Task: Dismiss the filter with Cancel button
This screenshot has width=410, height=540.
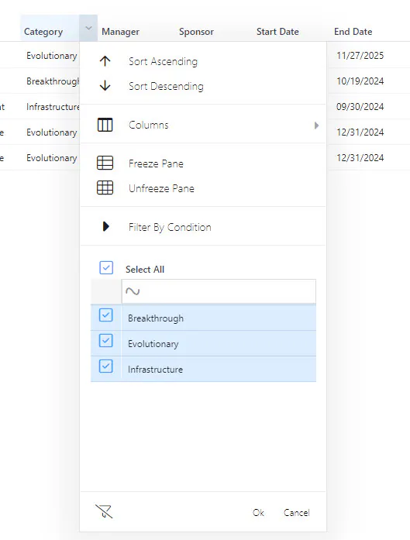Action: coord(297,512)
